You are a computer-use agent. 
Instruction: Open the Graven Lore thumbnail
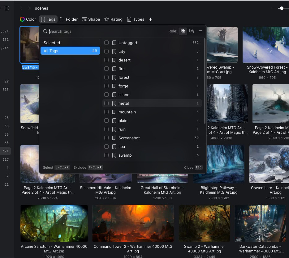click(x=269, y=164)
